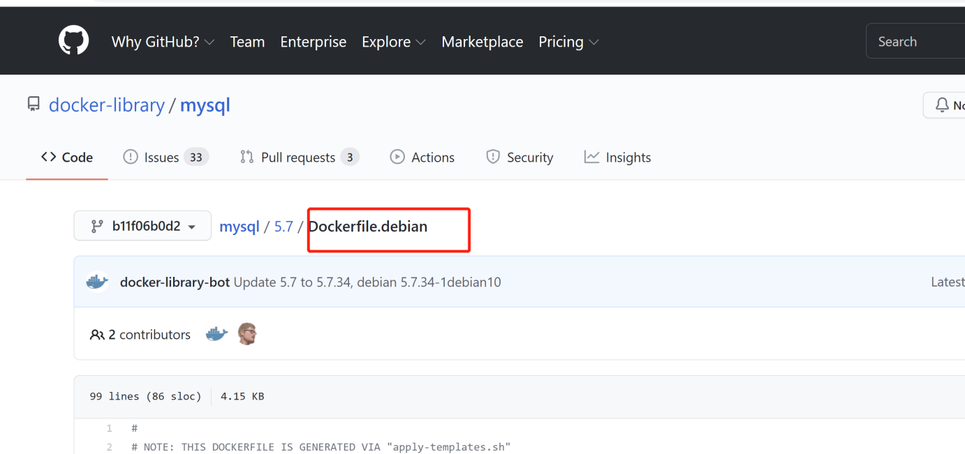Click the notifications bell button

coord(944,105)
